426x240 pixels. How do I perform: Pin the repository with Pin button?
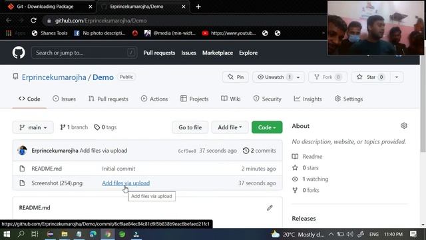(x=236, y=77)
